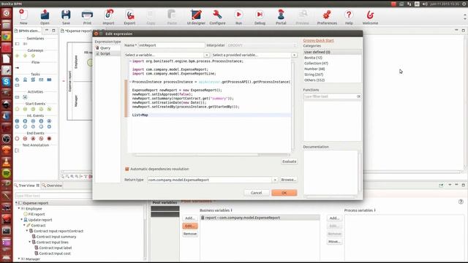This screenshot has height=263, width=468.
Task: Switch to the Tree View tab
Action: [26, 186]
